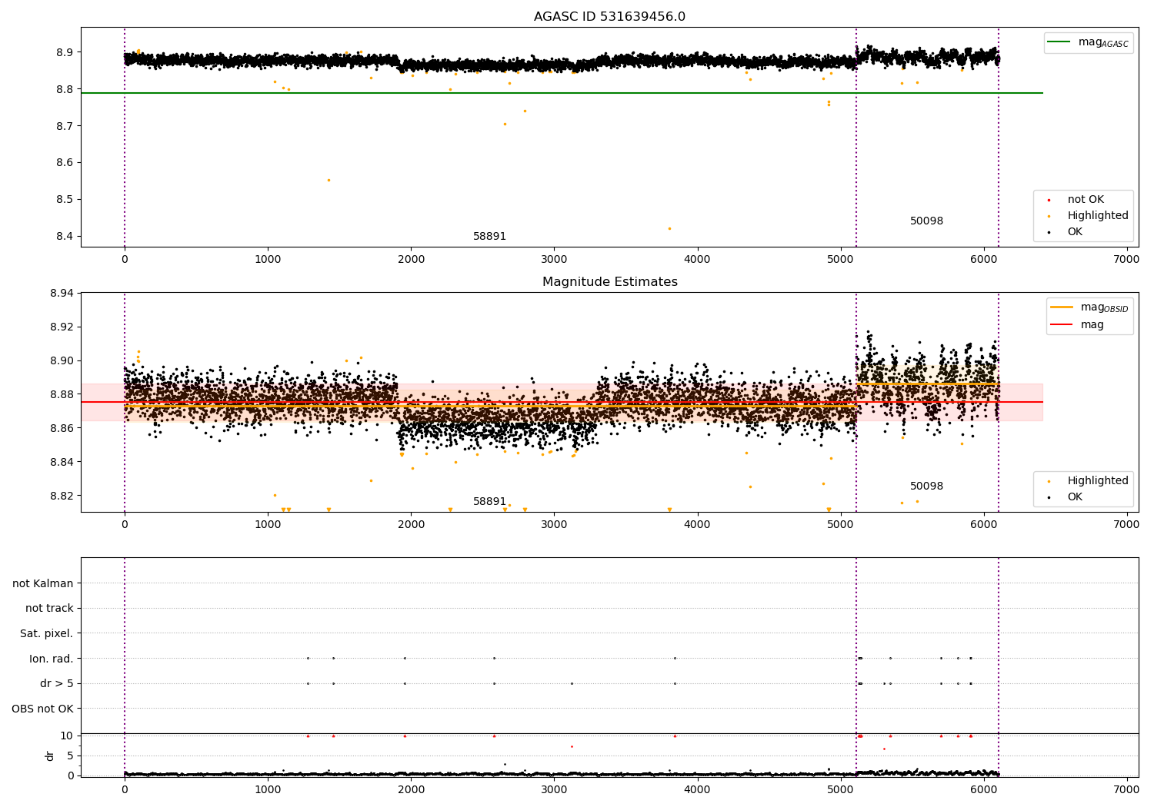Click the 8.9 tick on top plot y-axis

(65, 53)
